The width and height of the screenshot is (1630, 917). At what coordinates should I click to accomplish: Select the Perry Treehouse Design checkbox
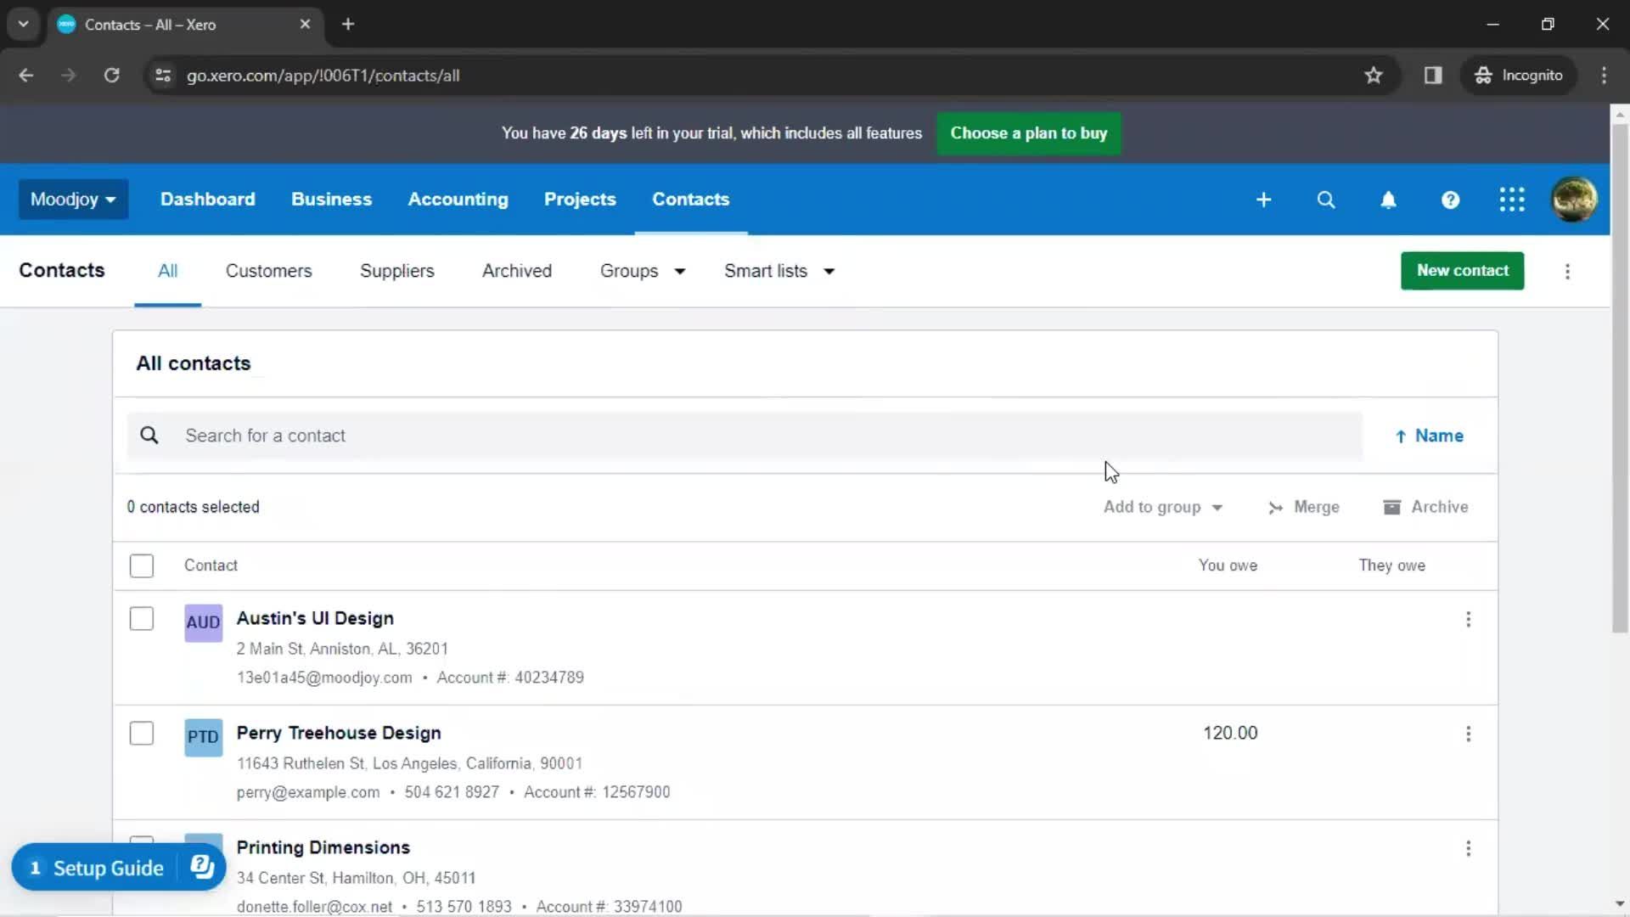tap(142, 733)
